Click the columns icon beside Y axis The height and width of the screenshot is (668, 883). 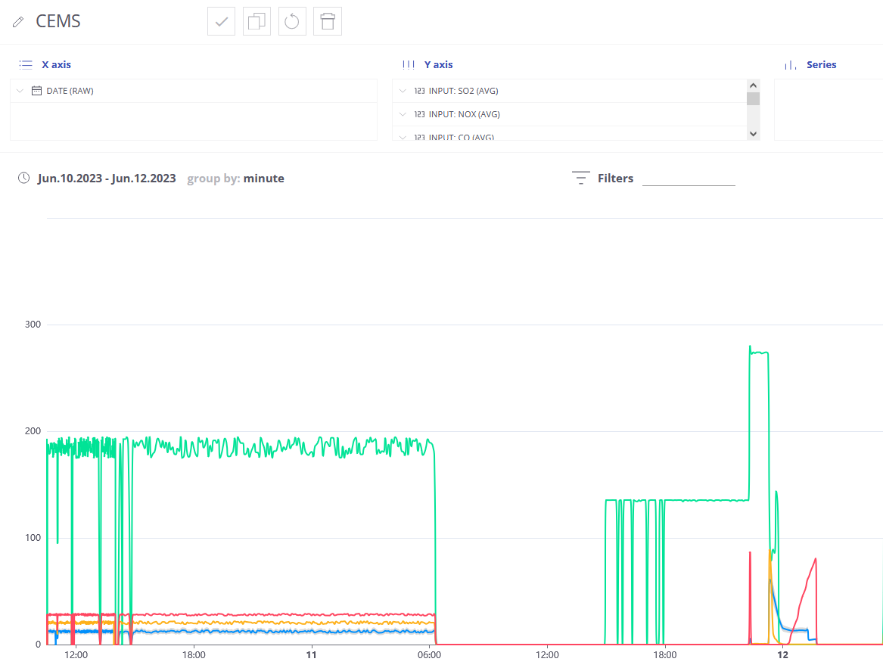(x=409, y=64)
